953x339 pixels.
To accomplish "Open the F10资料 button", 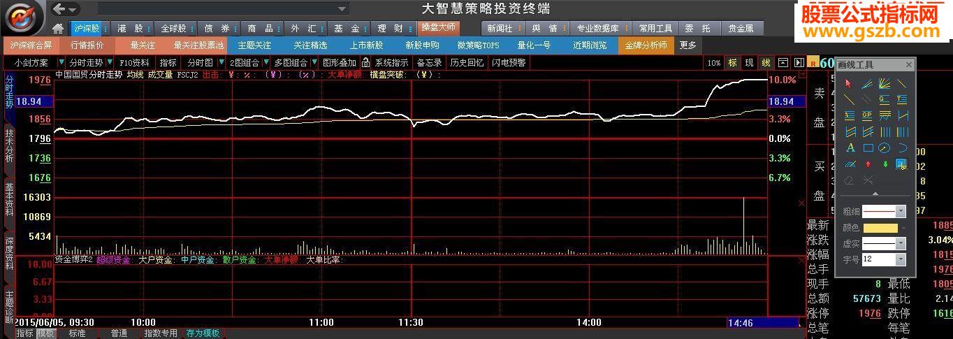I will [134, 62].
